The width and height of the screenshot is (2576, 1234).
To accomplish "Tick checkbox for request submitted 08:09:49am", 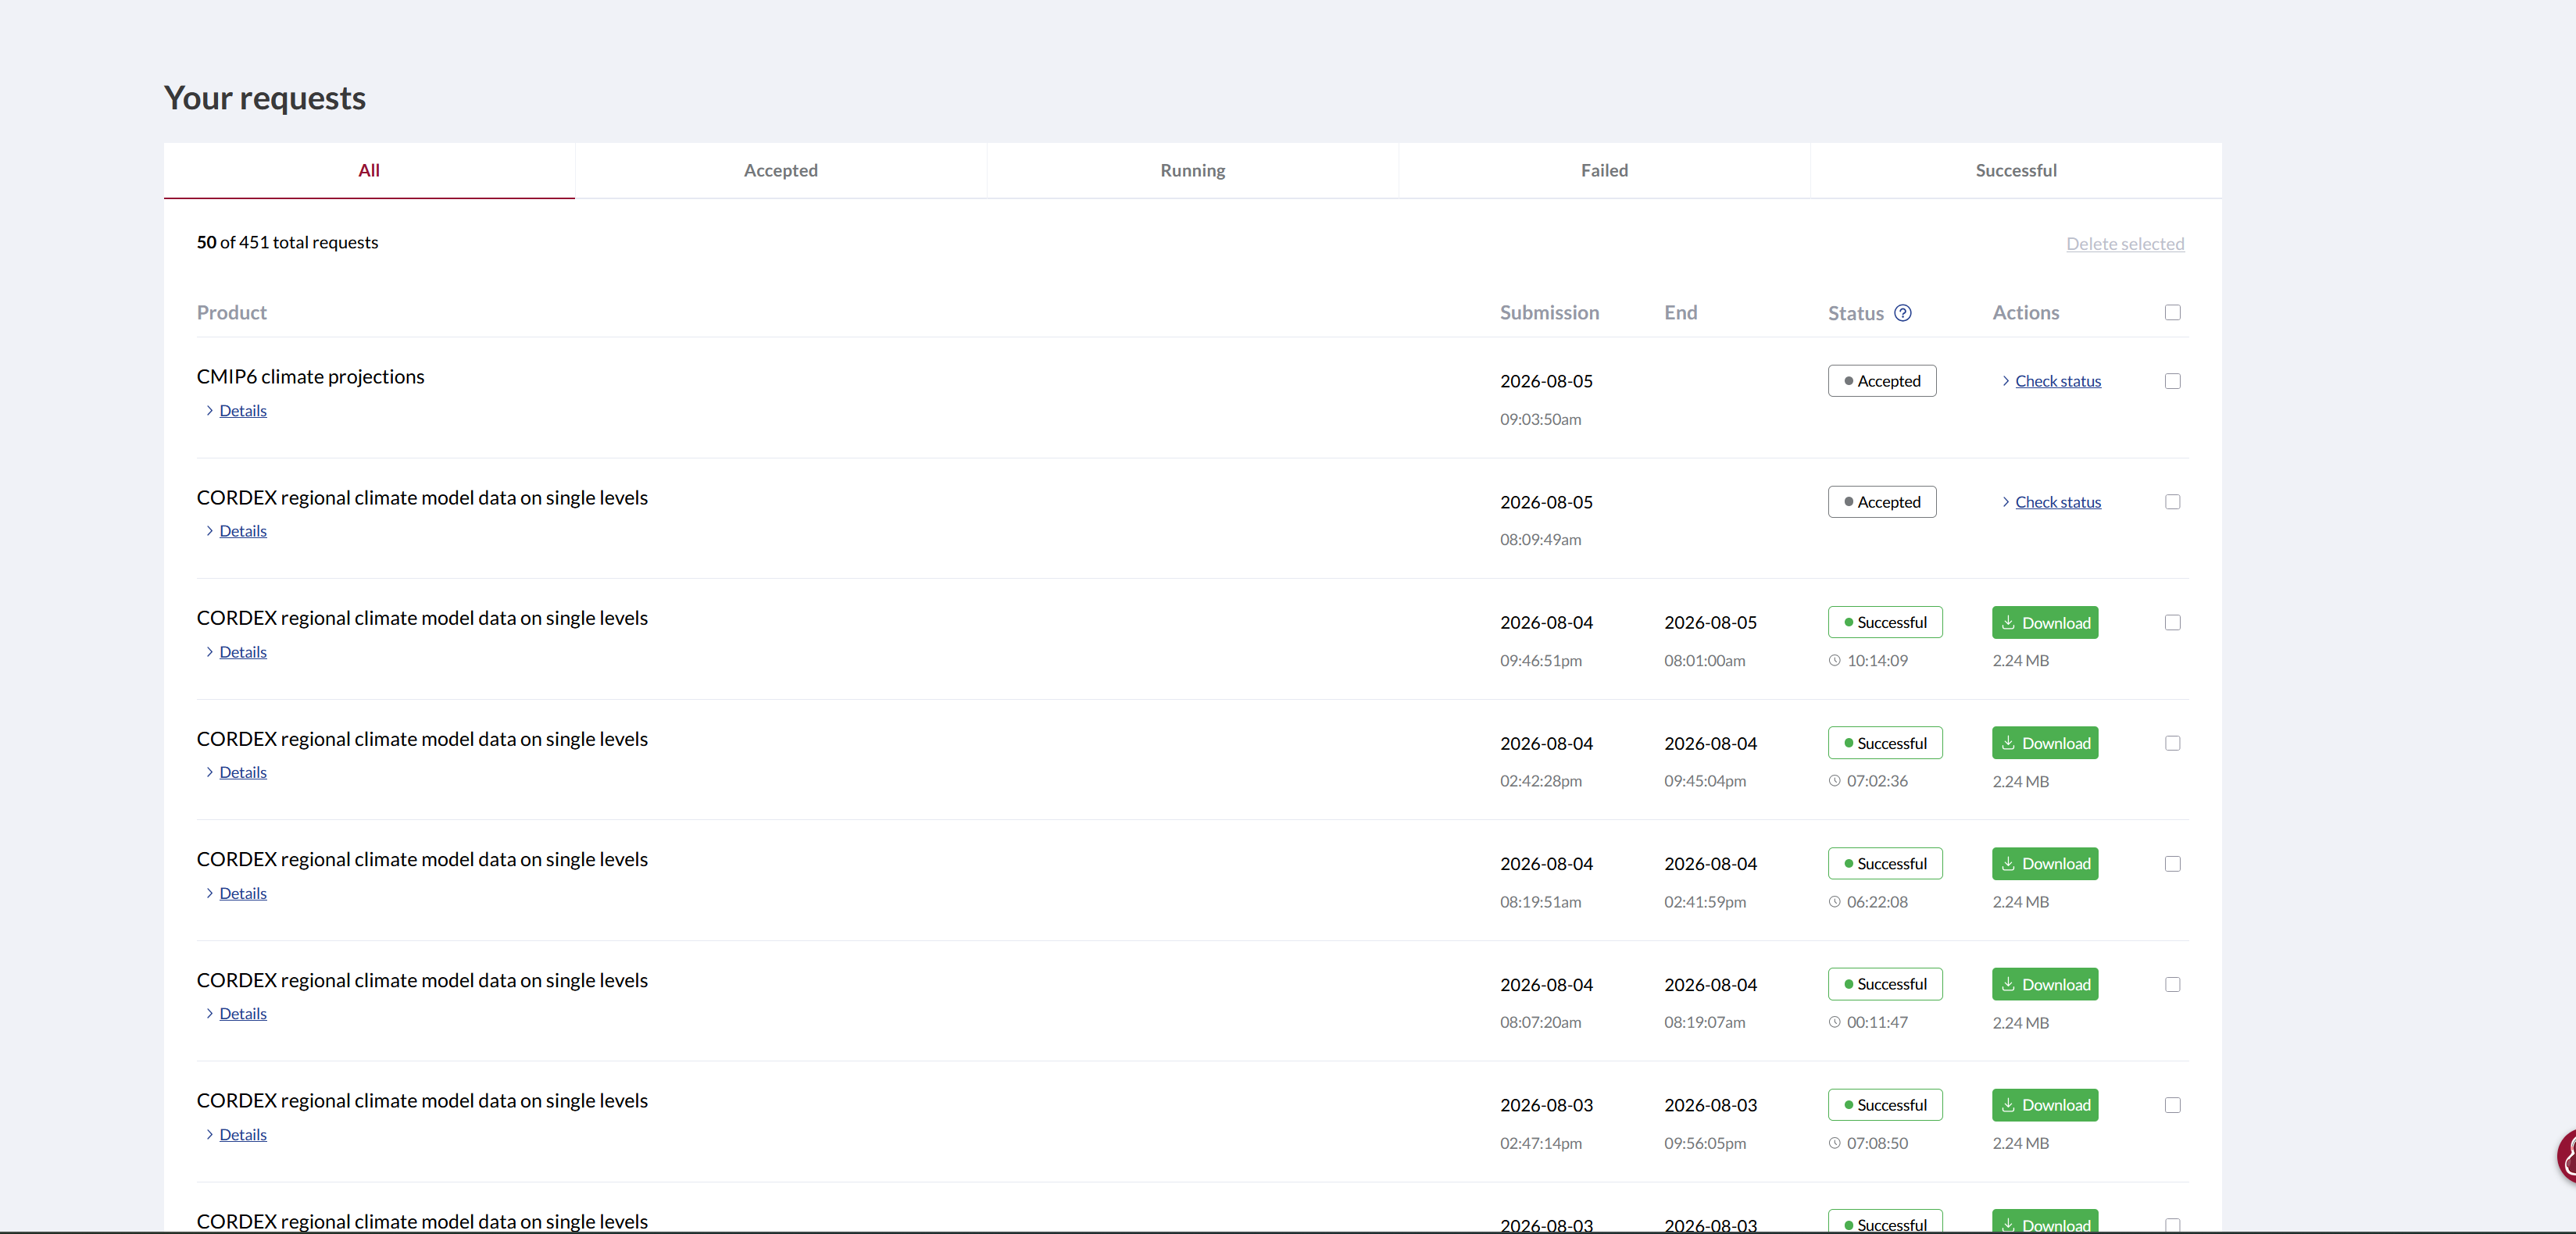I will (2173, 502).
